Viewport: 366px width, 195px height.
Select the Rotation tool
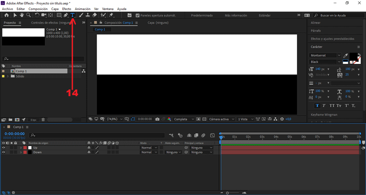point(37,15)
